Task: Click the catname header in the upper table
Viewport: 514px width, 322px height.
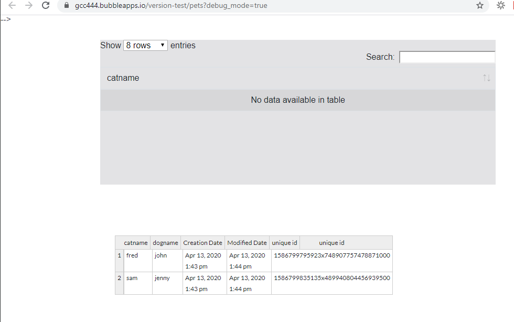Action: pos(123,78)
